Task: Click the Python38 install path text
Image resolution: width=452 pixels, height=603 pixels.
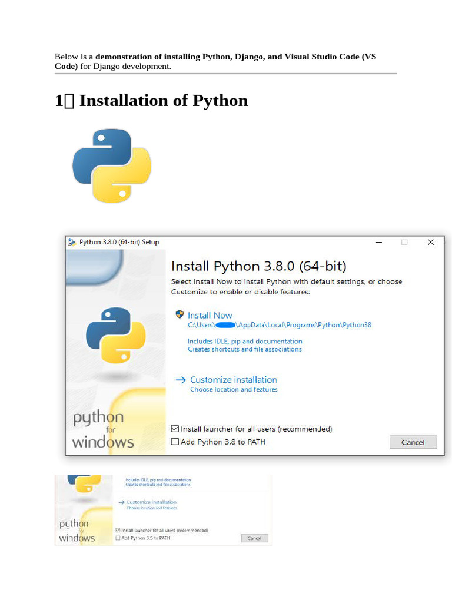Action: click(280, 325)
